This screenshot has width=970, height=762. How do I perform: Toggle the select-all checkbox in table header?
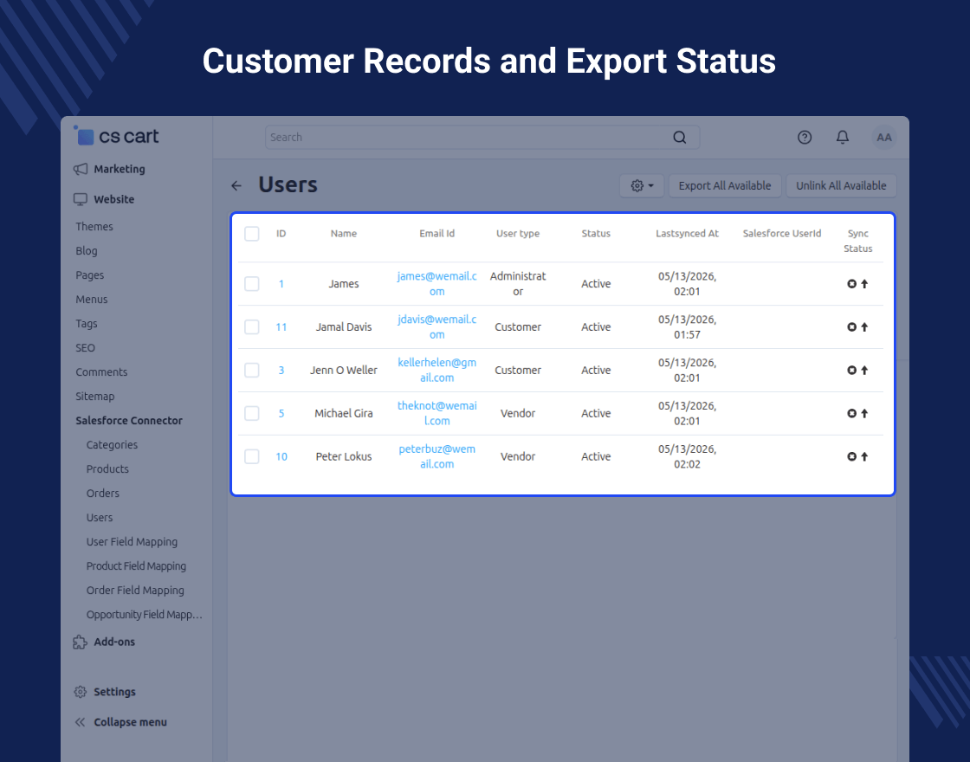(x=252, y=234)
